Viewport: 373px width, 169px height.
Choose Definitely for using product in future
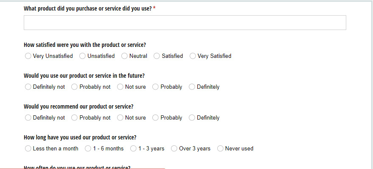[x=192, y=87]
